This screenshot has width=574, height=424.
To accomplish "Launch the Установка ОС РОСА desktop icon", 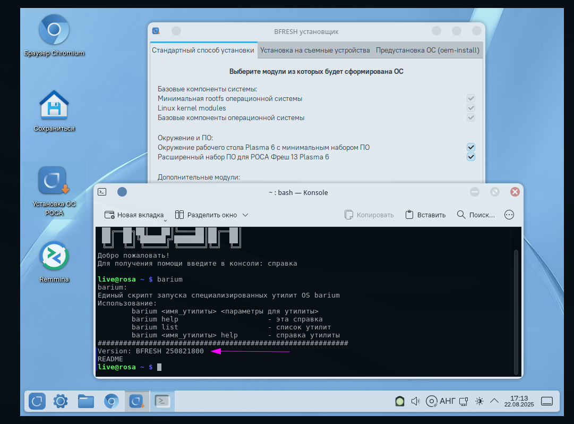I will click(x=54, y=182).
